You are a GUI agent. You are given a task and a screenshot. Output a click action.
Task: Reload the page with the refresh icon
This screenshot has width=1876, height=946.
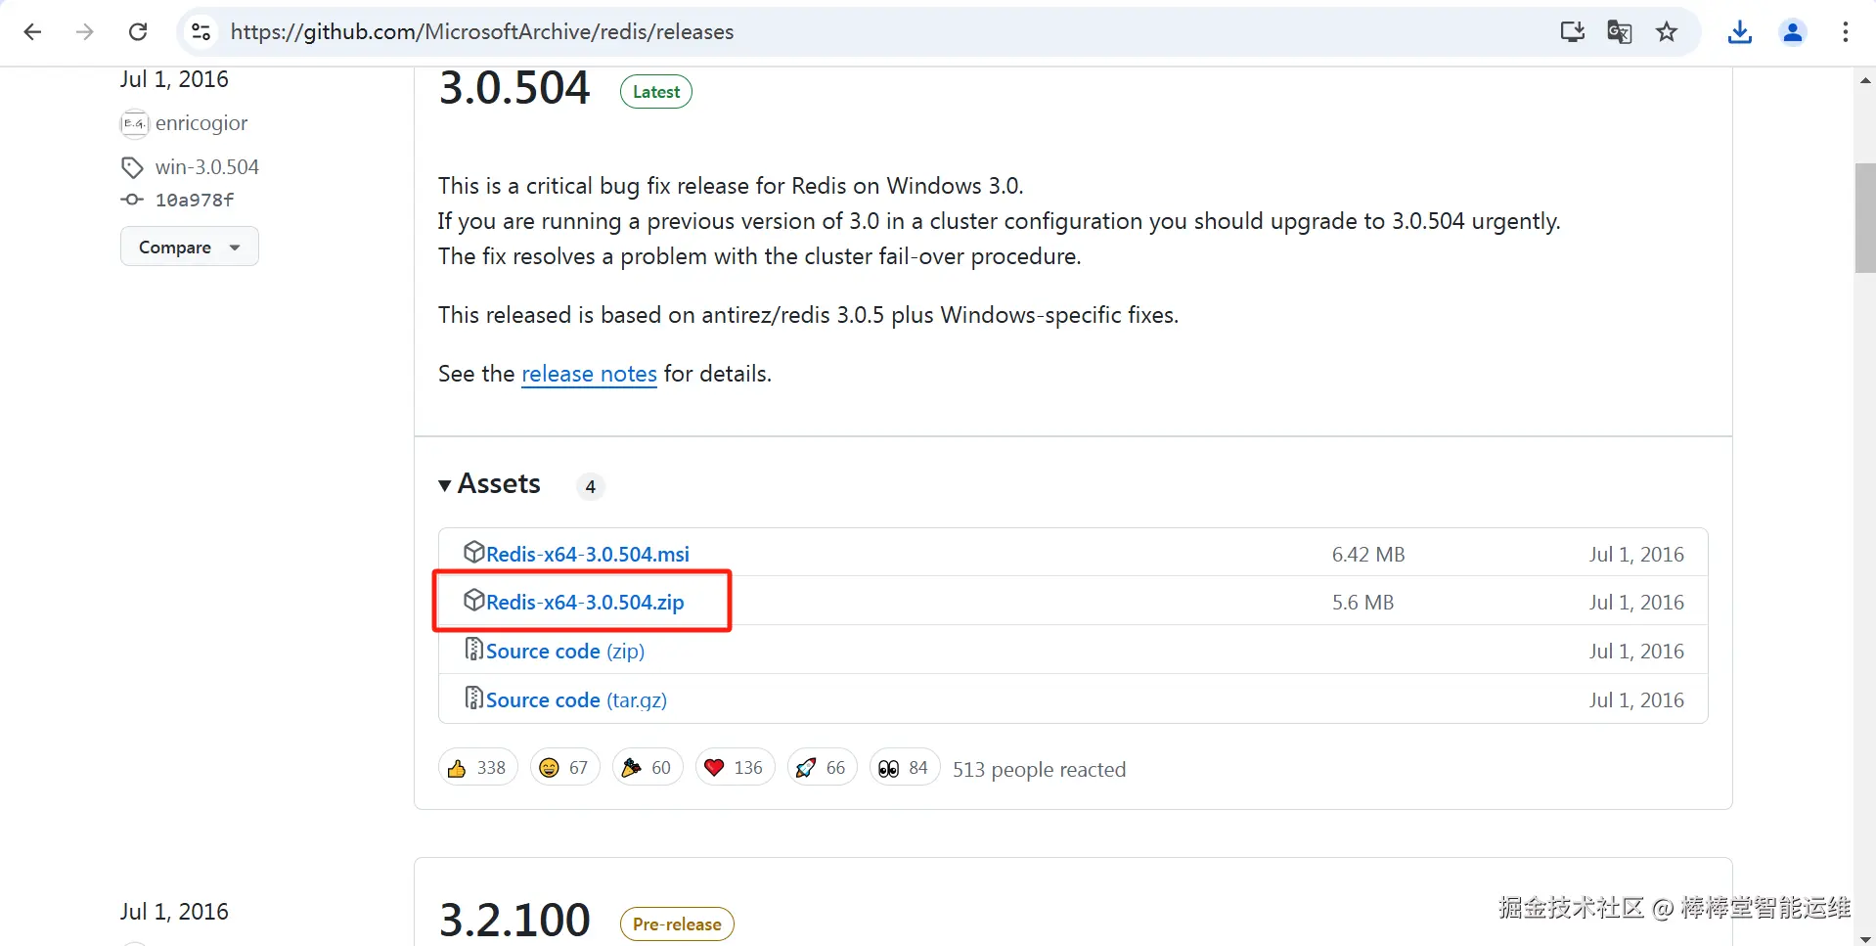[138, 32]
